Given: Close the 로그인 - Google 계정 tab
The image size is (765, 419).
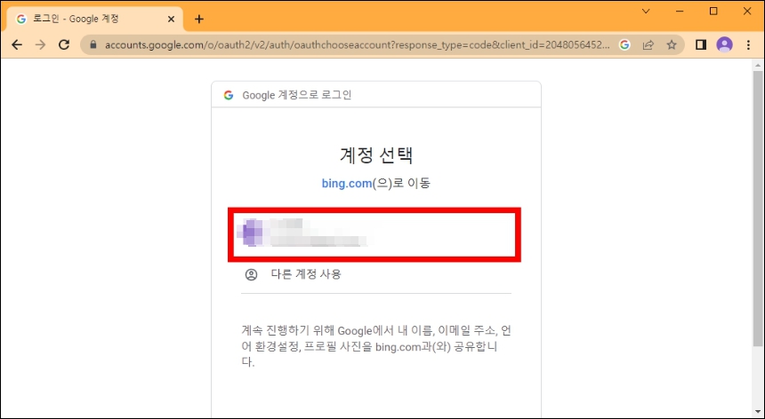Looking at the screenshot, I should 172,20.
